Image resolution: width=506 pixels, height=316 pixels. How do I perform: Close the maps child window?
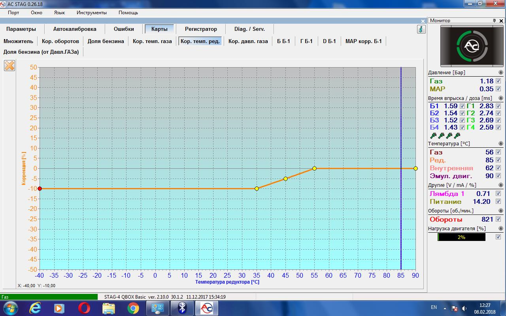[x=423, y=21]
